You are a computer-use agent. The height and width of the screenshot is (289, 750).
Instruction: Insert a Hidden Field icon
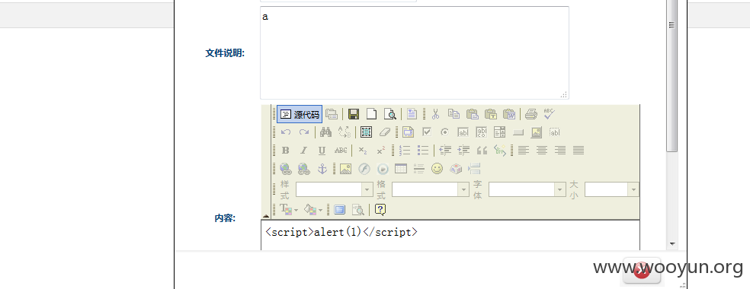coord(555,132)
